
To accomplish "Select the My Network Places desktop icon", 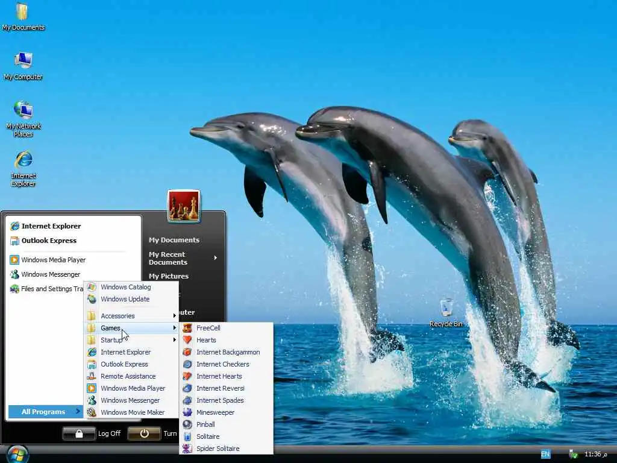I will 23,119.
